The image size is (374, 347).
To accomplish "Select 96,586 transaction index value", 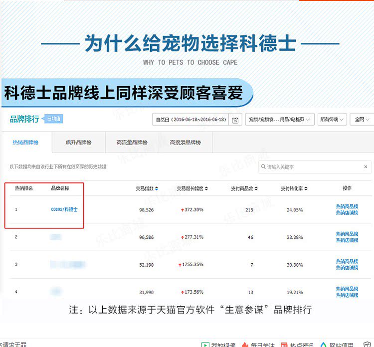I will [147, 237].
